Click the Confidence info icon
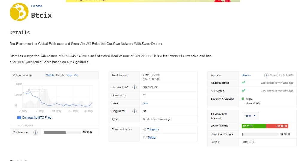The image size is (305, 161). point(35,133)
